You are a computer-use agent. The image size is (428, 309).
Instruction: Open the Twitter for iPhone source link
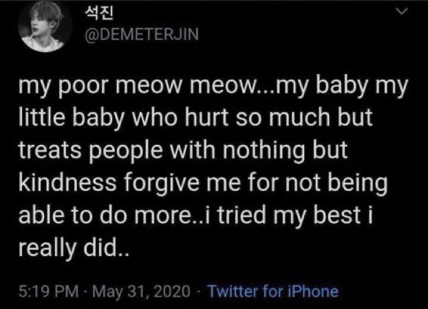(273, 291)
